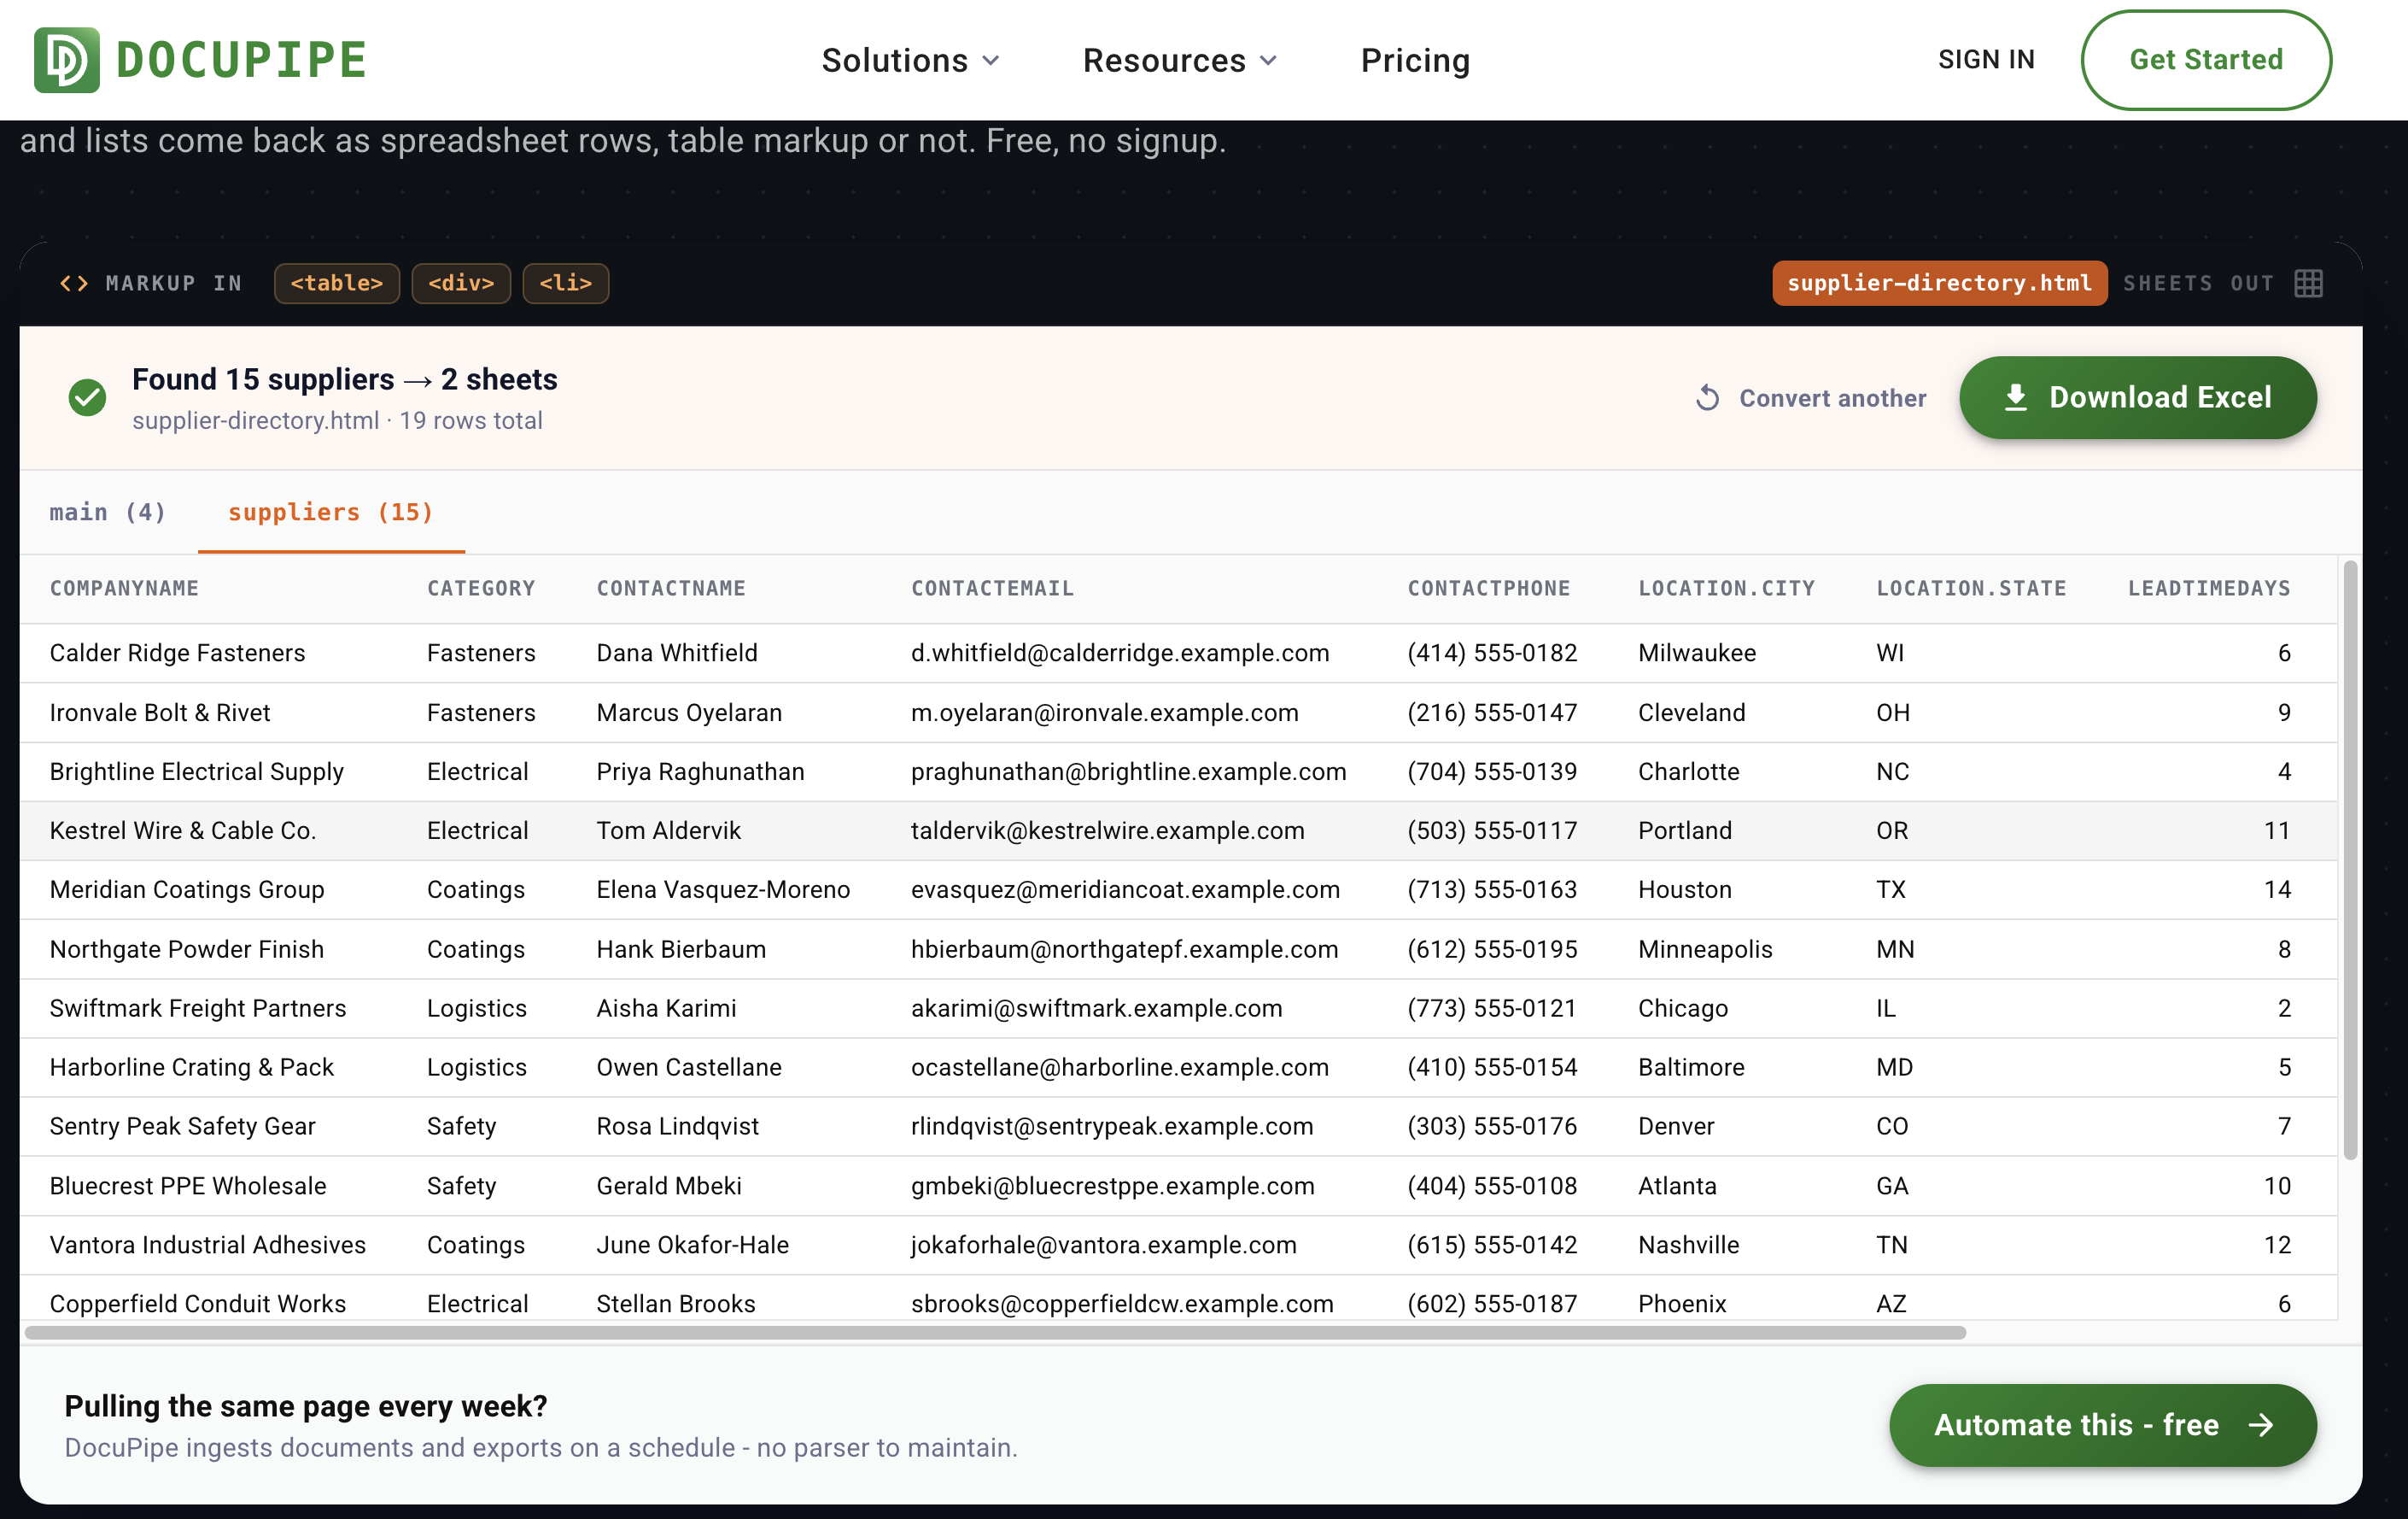Click the phone number (303) 555-0176
The width and height of the screenshot is (2408, 1519).
point(1492,1126)
